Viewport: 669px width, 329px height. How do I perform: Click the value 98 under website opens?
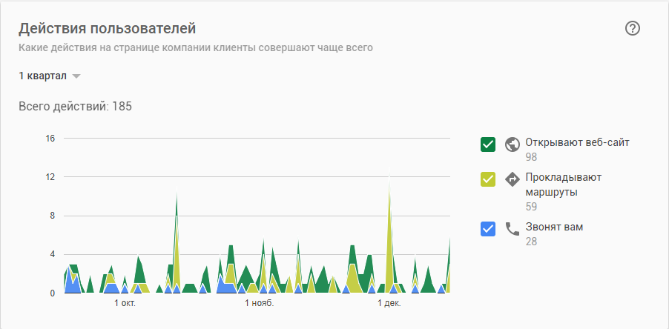click(531, 157)
